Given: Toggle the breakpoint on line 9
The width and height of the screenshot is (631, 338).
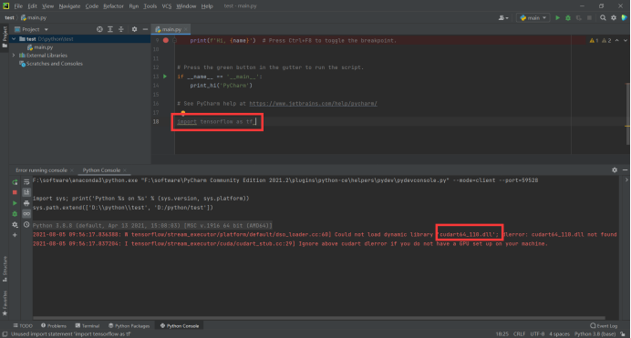Looking at the screenshot, I should click(x=165, y=40).
